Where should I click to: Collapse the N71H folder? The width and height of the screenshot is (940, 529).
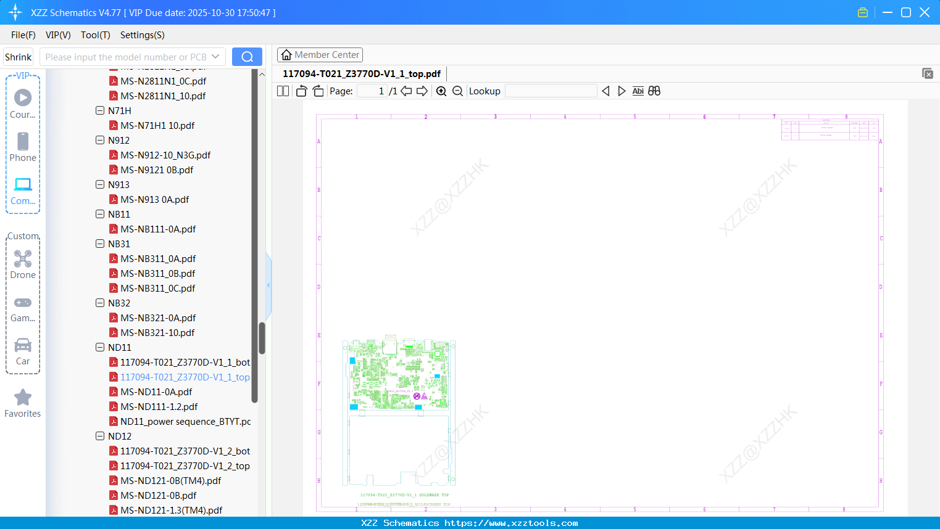pyautogui.click(x=100, y=111)
